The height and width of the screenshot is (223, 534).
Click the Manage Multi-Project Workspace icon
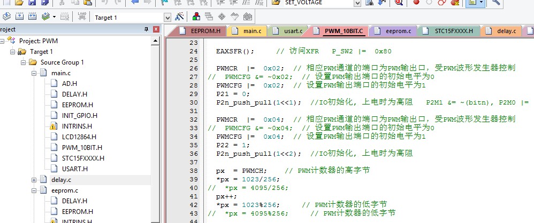[209, 17]
